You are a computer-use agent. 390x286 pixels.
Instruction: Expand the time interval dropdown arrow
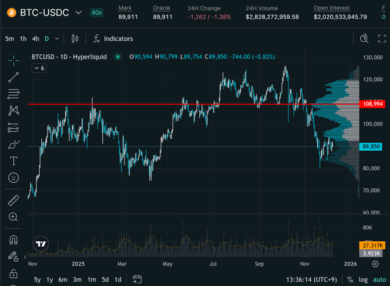pyautogui.click(x=57, y=39)
